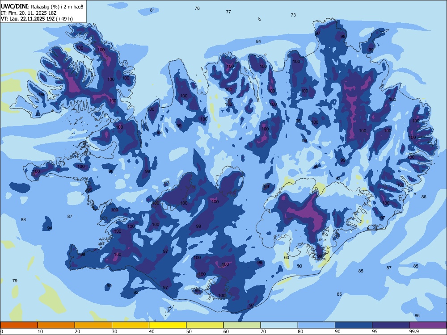Click the lightest blue 70–80 legend swatch

(279, 325)
